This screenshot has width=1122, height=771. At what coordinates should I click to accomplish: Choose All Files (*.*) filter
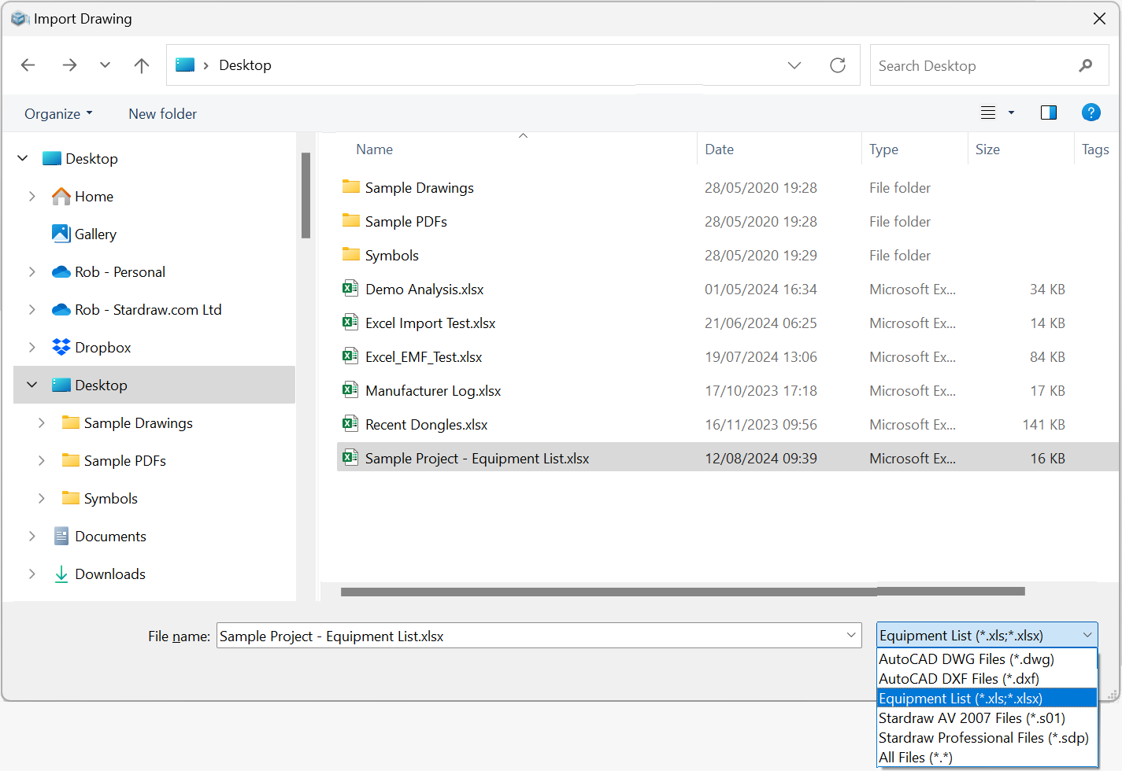[987, 758]
